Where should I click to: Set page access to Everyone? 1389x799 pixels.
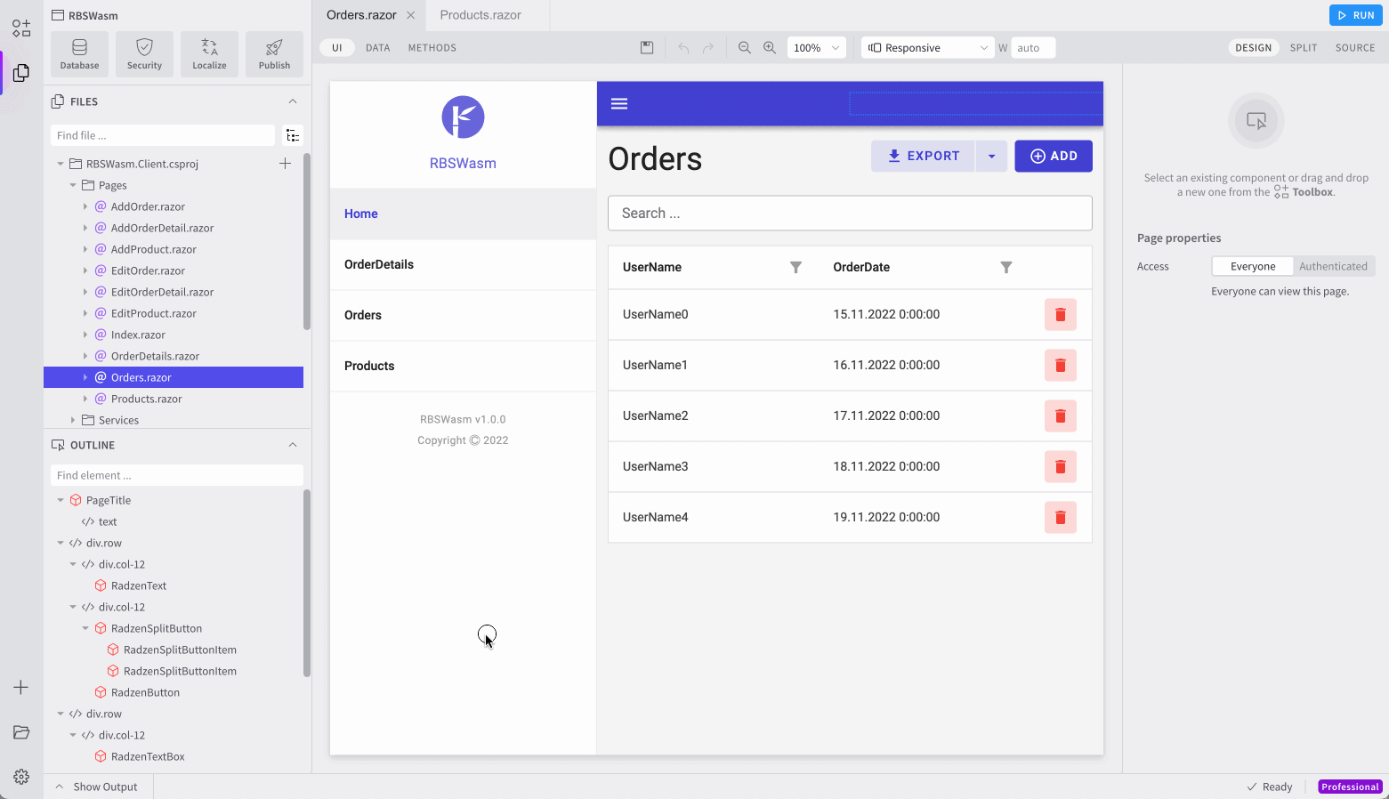coord(1252,266)
